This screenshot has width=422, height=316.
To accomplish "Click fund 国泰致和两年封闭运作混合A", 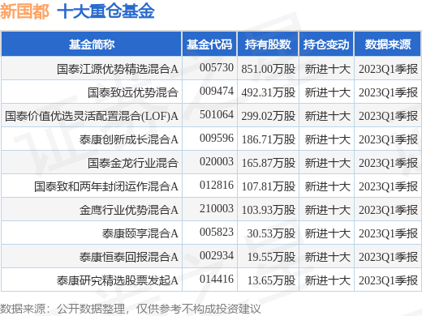I will pyautogui.click(x=106, y=186).
